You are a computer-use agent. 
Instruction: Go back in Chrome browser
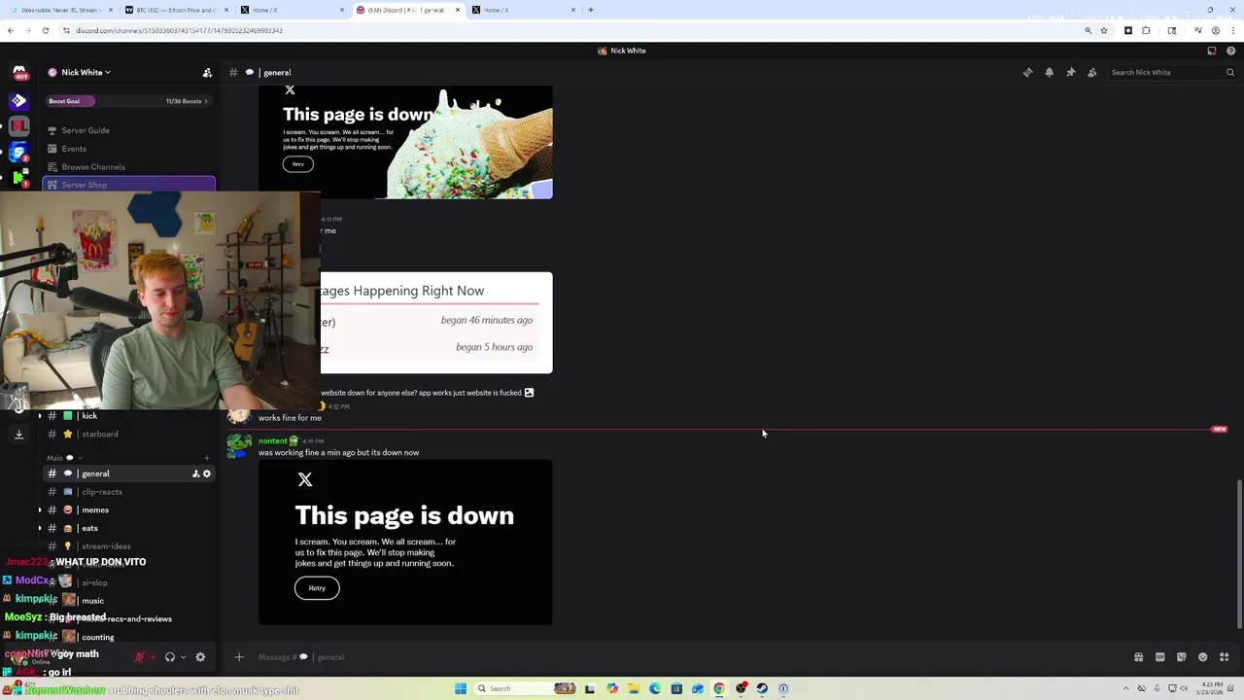11,30
